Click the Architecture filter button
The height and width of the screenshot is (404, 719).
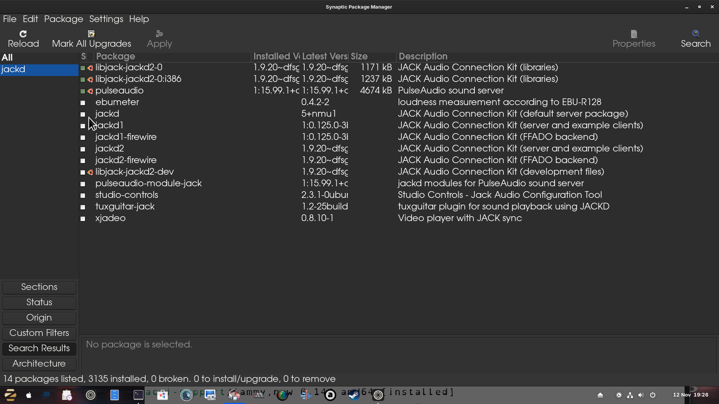pyautogui.click(x=39, y=364)
